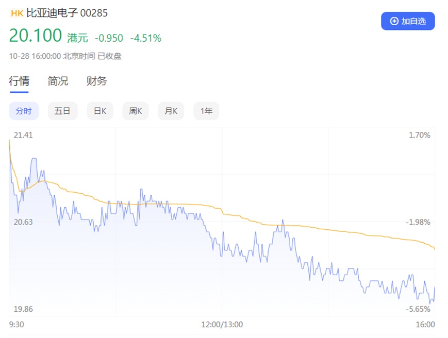Image resolution: width=448 pixels, height=338 pixels.
Task: Click the 19.86 axis label
Action: [23, 309]
